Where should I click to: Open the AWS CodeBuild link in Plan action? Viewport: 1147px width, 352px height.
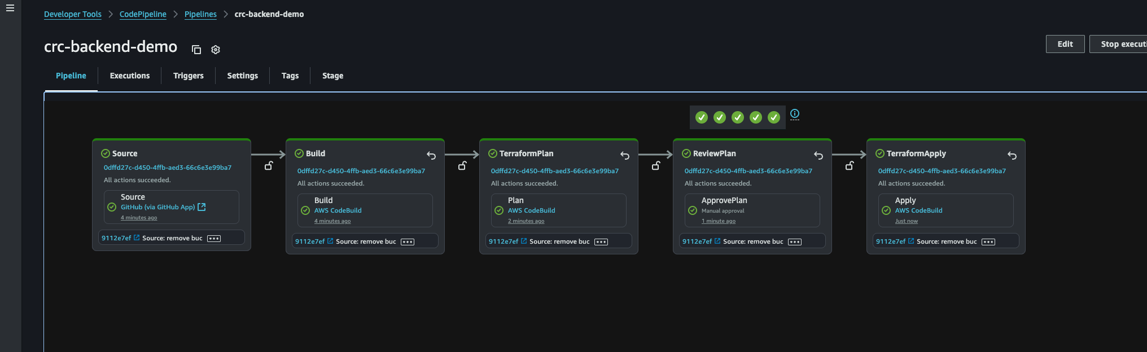(531, 210)
